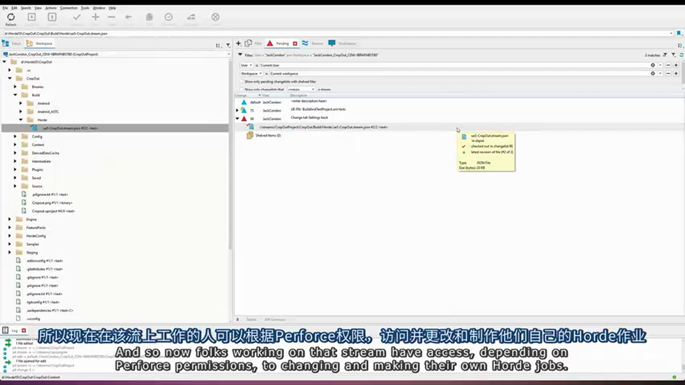Open the Connection menu
The height and width of the screenshot is (385, 685).
(68, 8)
